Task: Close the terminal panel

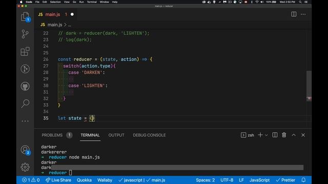Action: (x=303, y=135)
